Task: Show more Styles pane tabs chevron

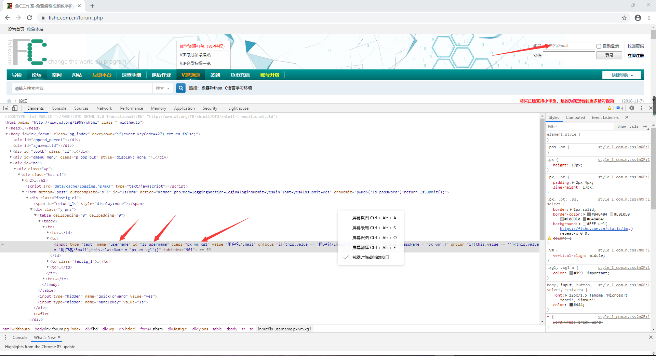Action: pyautogui.click(x=627, y=117)
